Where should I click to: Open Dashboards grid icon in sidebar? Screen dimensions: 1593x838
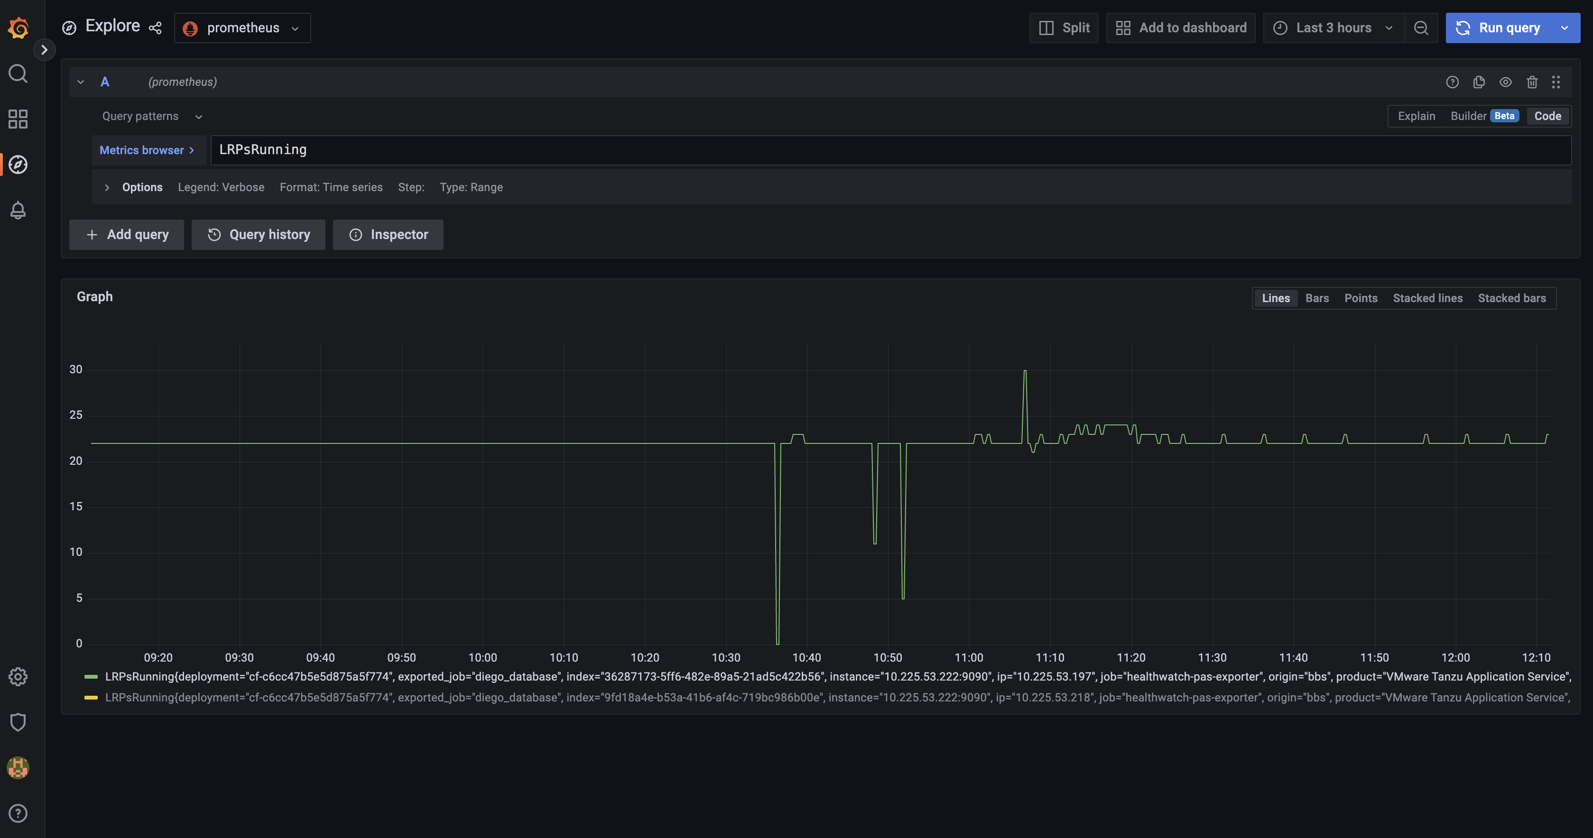[x=18, y=119]
